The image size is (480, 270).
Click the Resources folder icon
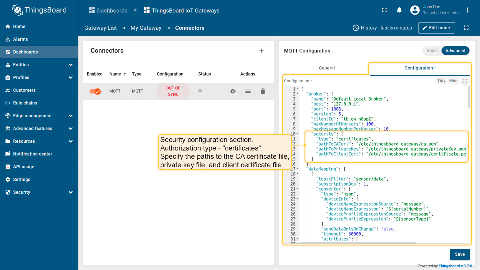pos(8,141)
